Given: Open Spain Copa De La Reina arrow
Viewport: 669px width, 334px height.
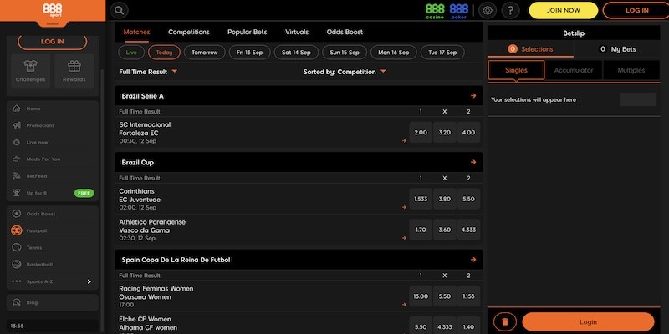Looking at the screenshot, I should tap(473, 260).
